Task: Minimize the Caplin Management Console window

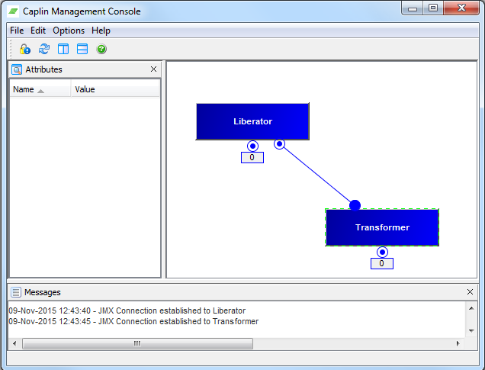Action: tap(413, 8)
